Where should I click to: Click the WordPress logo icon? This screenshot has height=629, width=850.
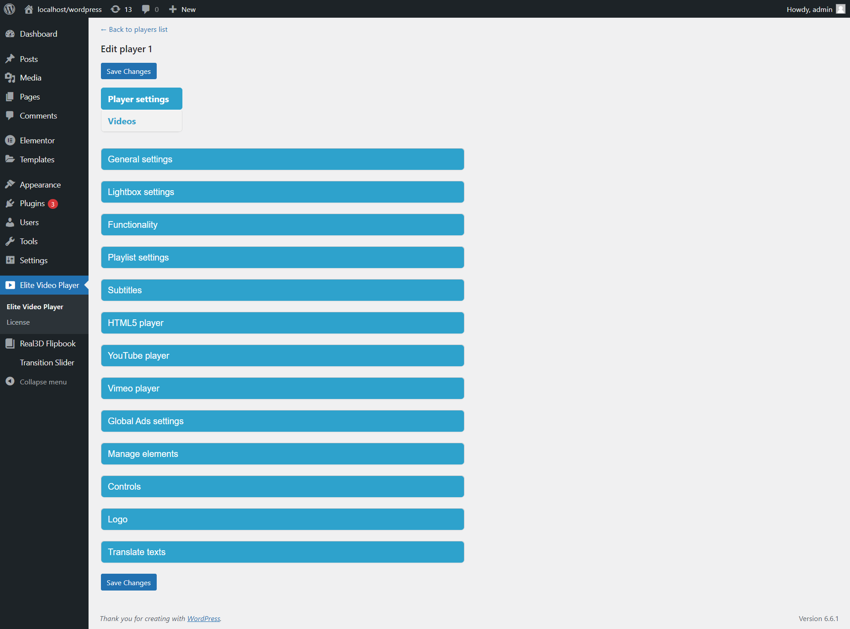(x=9, y=9)
